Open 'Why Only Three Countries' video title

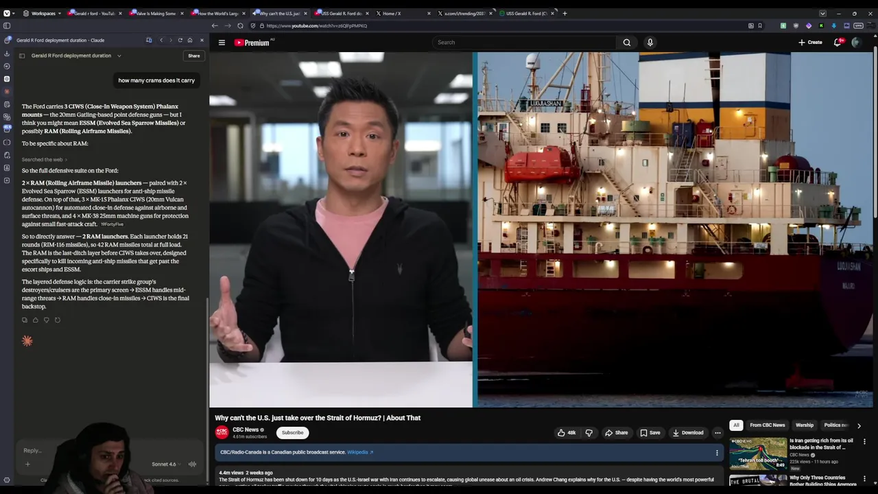823,480
